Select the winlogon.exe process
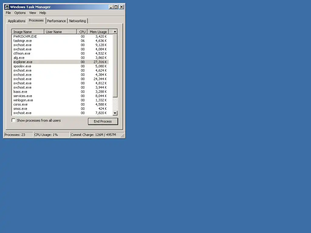Viewport: 311px width, 233px height. 61,100
